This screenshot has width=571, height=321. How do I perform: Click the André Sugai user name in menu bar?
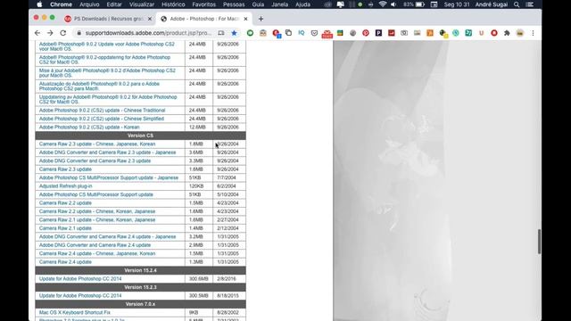pyautogui.click(x=492, y=4)
